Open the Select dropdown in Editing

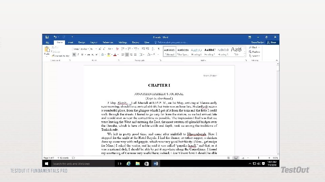point(254,56)
